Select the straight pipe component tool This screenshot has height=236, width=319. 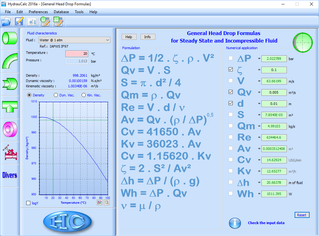pyautogui.click(x=10, y=38)
